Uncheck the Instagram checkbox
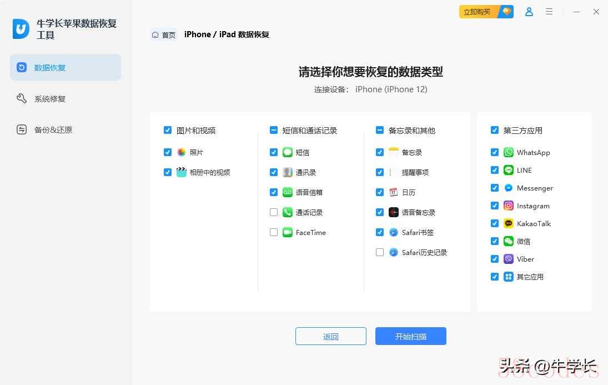The height and width of the screenshot is (385, 608). pyautogui.click(x=495, y=206)
